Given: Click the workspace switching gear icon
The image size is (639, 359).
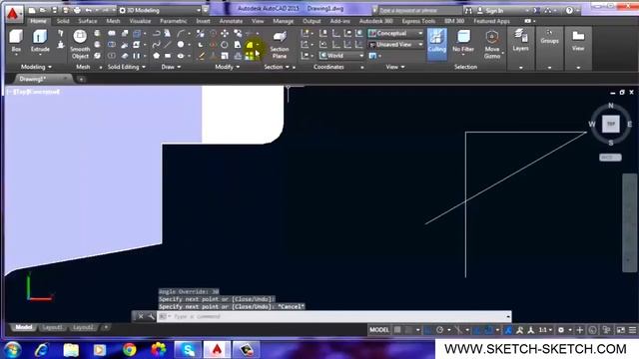Looking at the screenshot, I should tap(561, 330).
